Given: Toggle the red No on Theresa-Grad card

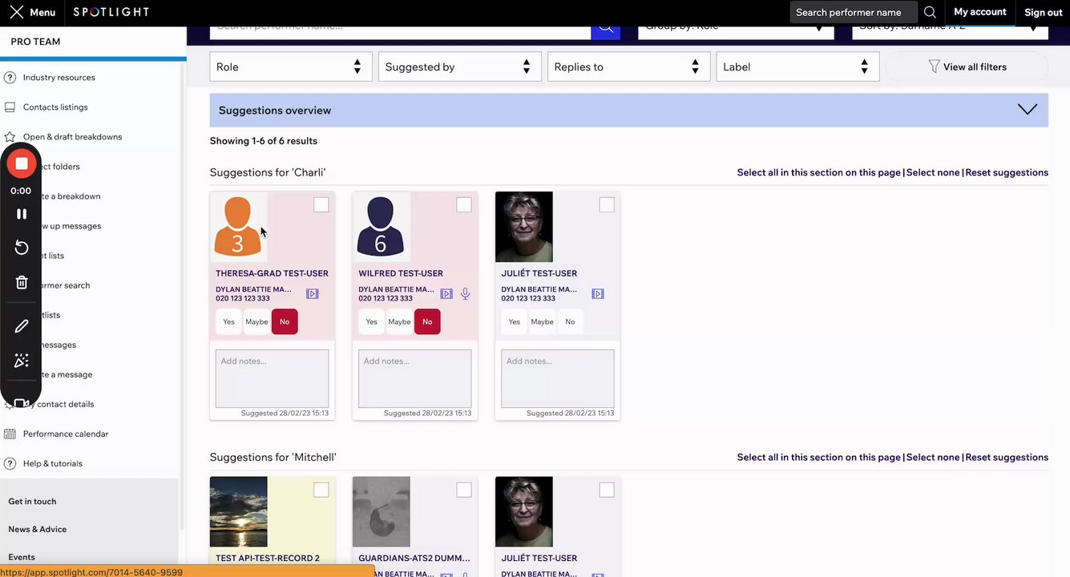Looking at the screenshot, I should pos(285,322).
